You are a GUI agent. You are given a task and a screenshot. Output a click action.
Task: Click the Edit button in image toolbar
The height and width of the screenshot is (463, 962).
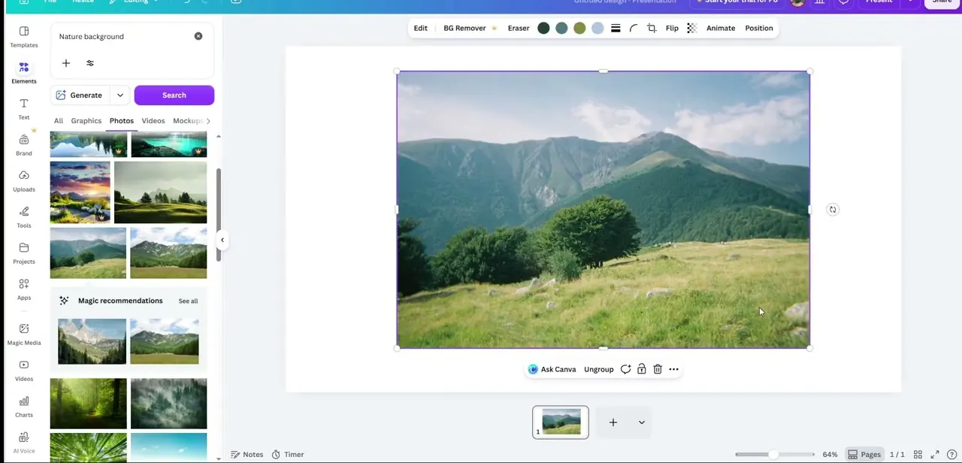click(421, 29)
